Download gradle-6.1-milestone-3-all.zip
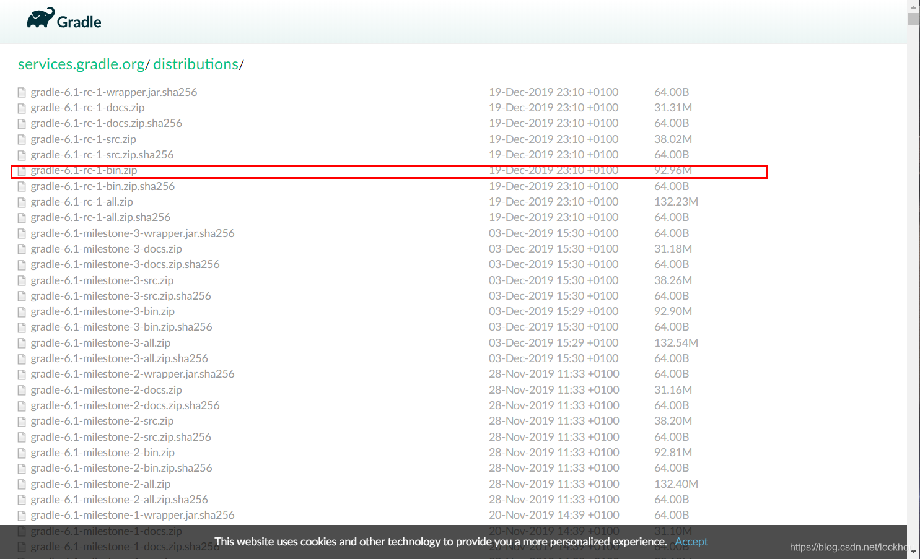920x559 pixels. click(100, 343)
